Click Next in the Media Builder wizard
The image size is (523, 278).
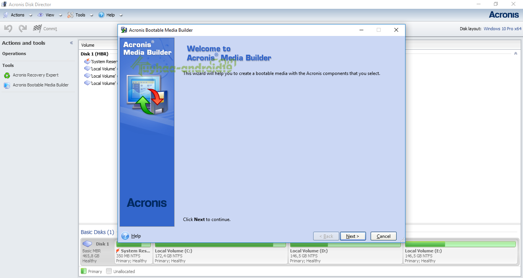point(353,236)
